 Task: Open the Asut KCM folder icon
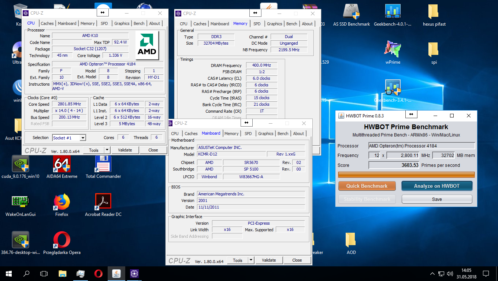tap(18, 129)
